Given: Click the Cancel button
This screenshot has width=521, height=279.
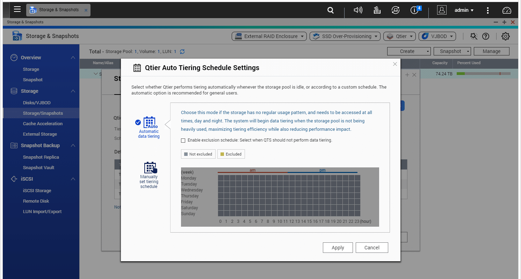Looking at the screenshot, I should [x=372, y=248].
